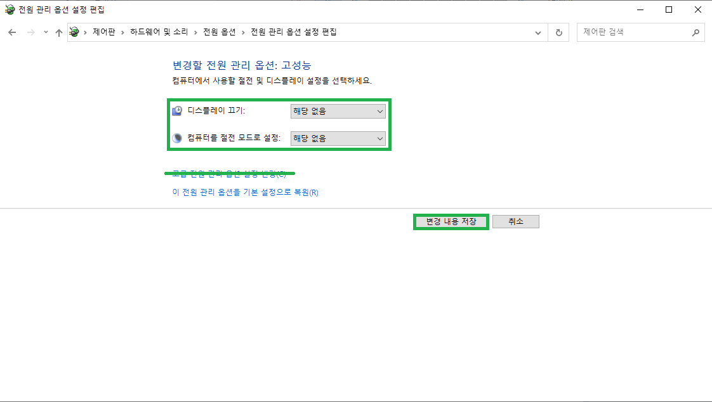Click heading 변경할 전원 관리 옵션: 고성능

point(242,65)
